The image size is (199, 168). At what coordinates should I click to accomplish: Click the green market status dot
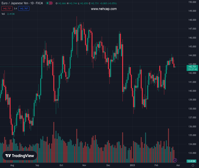pos(48,3)
